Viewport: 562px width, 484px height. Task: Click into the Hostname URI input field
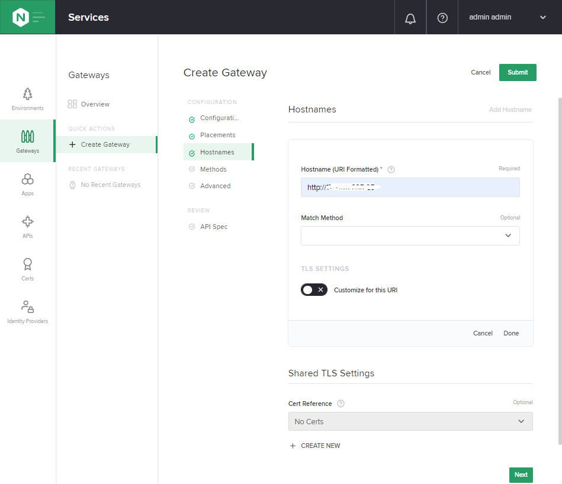[x=410, y=187]
